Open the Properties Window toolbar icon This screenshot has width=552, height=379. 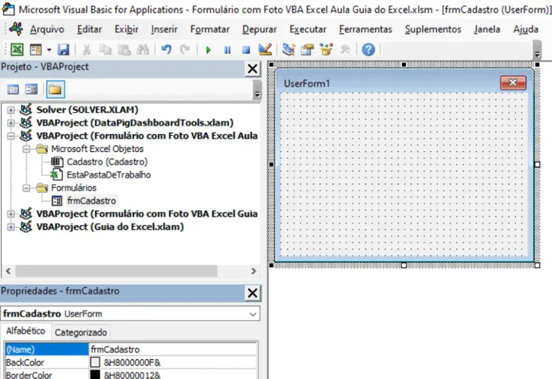coord(307,49)
